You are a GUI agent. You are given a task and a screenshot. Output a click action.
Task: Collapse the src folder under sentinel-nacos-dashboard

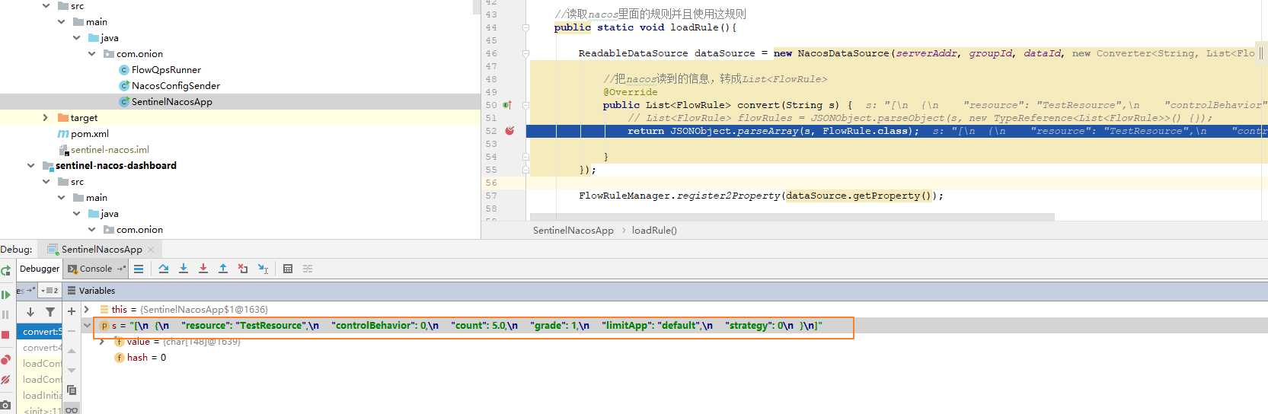coord(46,181)
